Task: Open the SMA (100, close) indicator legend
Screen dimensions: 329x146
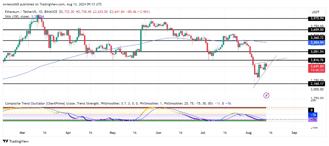Action: coord(16,16)
